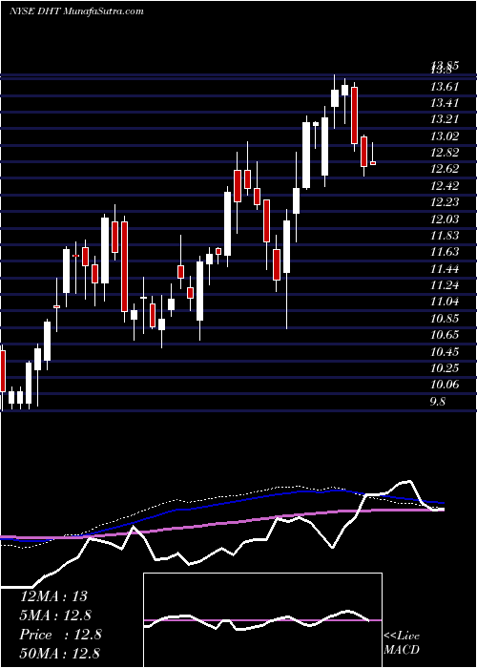This screenshot has width=477, height=668.
Task: Click the 12.42 price axis label
Action: coord(445,186)
